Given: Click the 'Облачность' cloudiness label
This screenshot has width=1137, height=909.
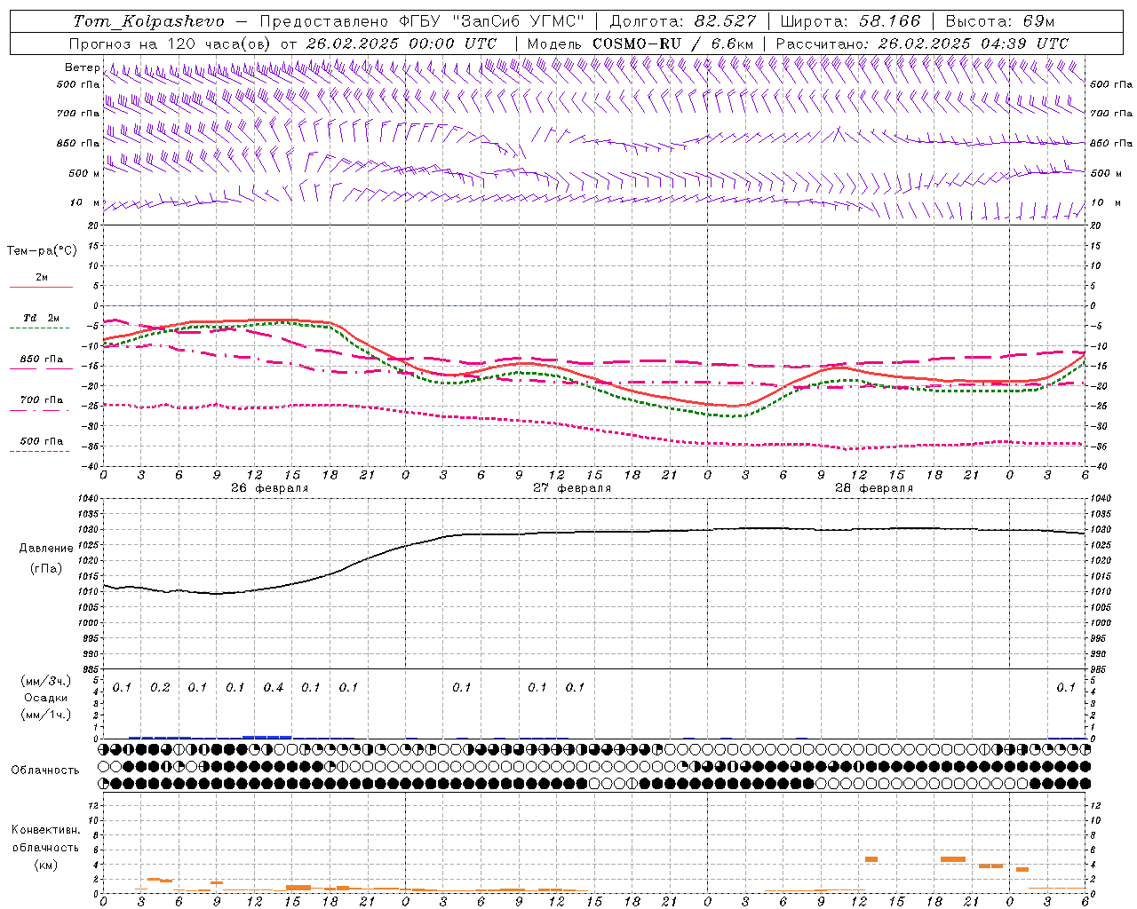Looking at the screenshot, I should click(x=45, y=771).
